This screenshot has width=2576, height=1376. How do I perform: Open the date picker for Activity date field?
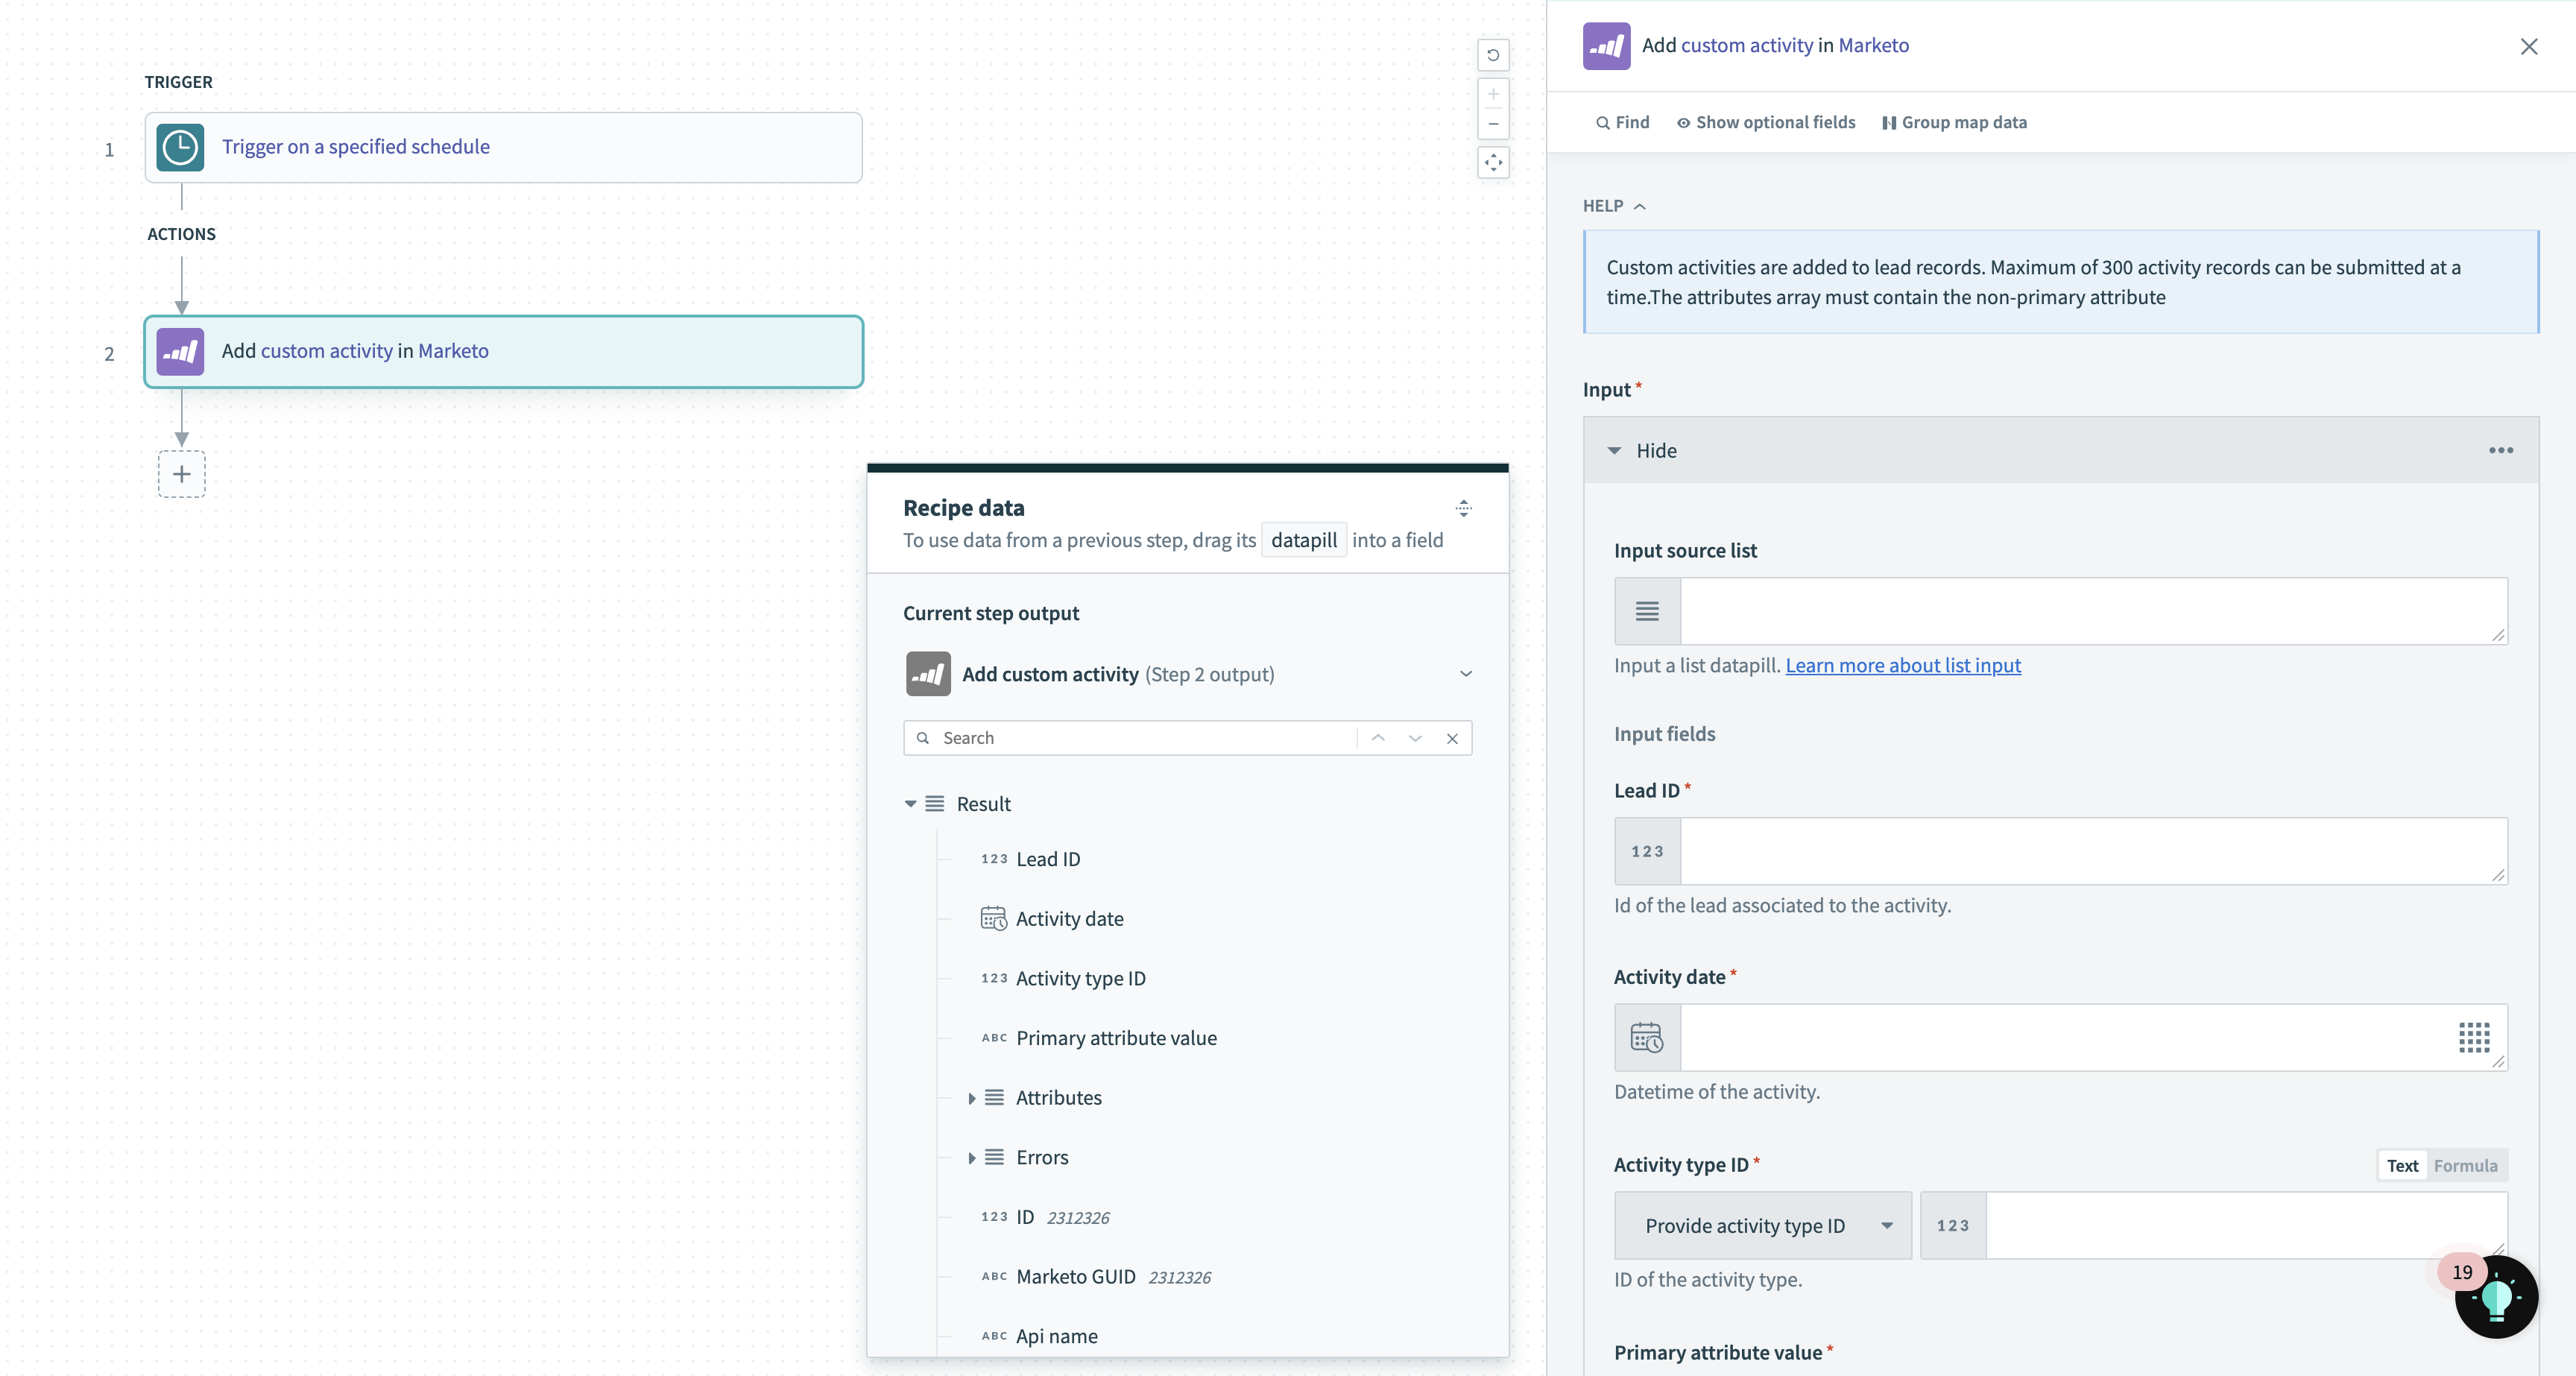pyautogui.click(x=2474, y=1038)
